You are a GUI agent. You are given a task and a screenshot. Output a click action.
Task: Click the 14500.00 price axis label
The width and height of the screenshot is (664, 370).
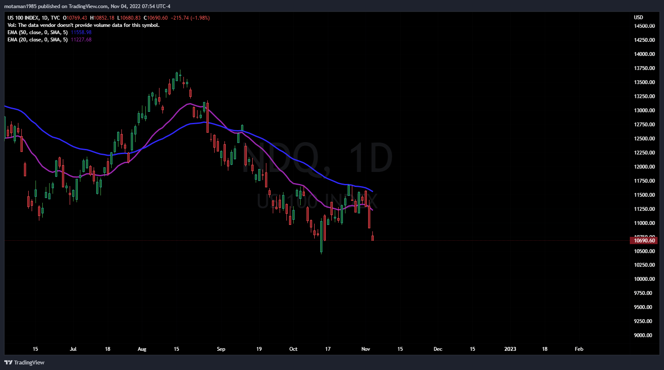[644, 26]
